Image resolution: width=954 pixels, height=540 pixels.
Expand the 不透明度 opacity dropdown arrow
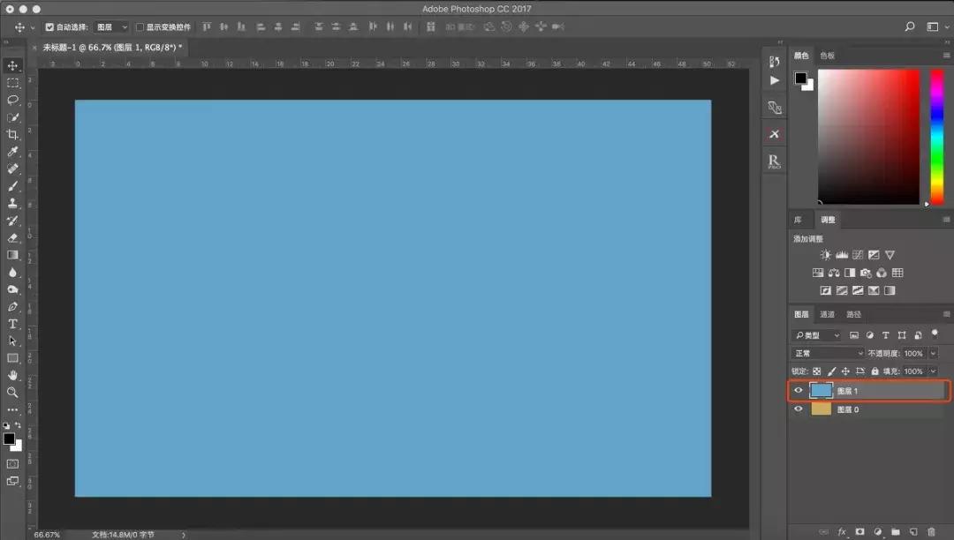click(x=933, y=353)
